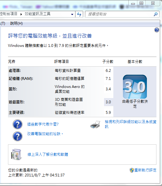The image size is (162, 186).
Task: Expand the breadcrumb arrow before 效能資訊及工具
Action: (21, 14)
